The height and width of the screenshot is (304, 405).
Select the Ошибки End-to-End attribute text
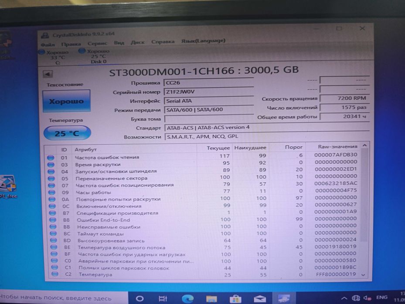point(103,220)
